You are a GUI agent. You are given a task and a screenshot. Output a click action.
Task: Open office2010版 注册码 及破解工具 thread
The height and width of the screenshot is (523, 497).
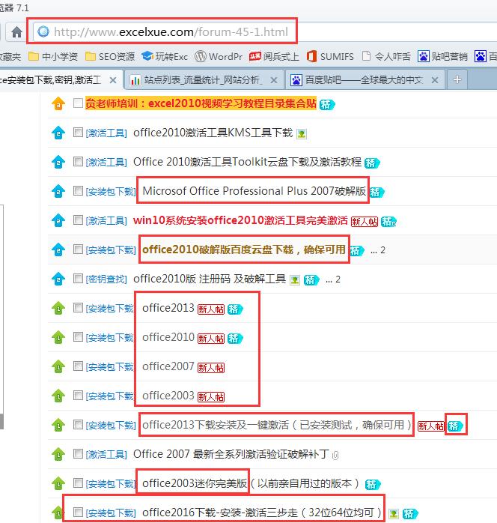pos(210,279)
